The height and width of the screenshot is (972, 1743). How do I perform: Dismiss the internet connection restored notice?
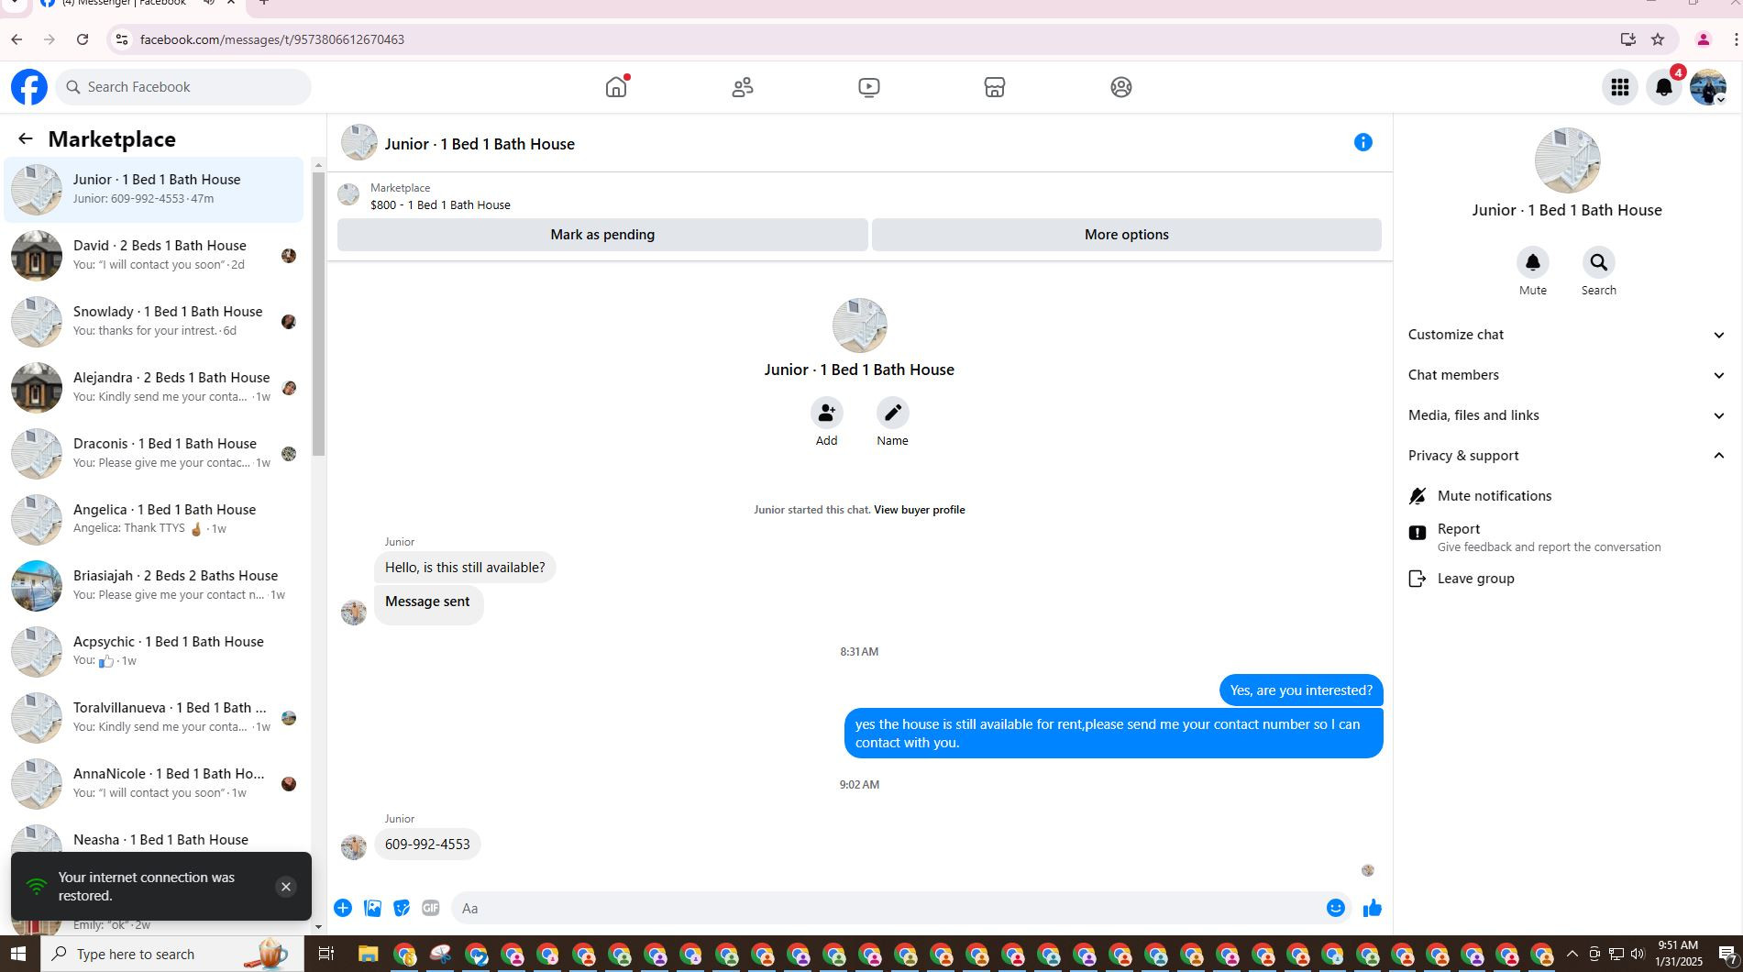pyautogui.click(x=286, y=887)
